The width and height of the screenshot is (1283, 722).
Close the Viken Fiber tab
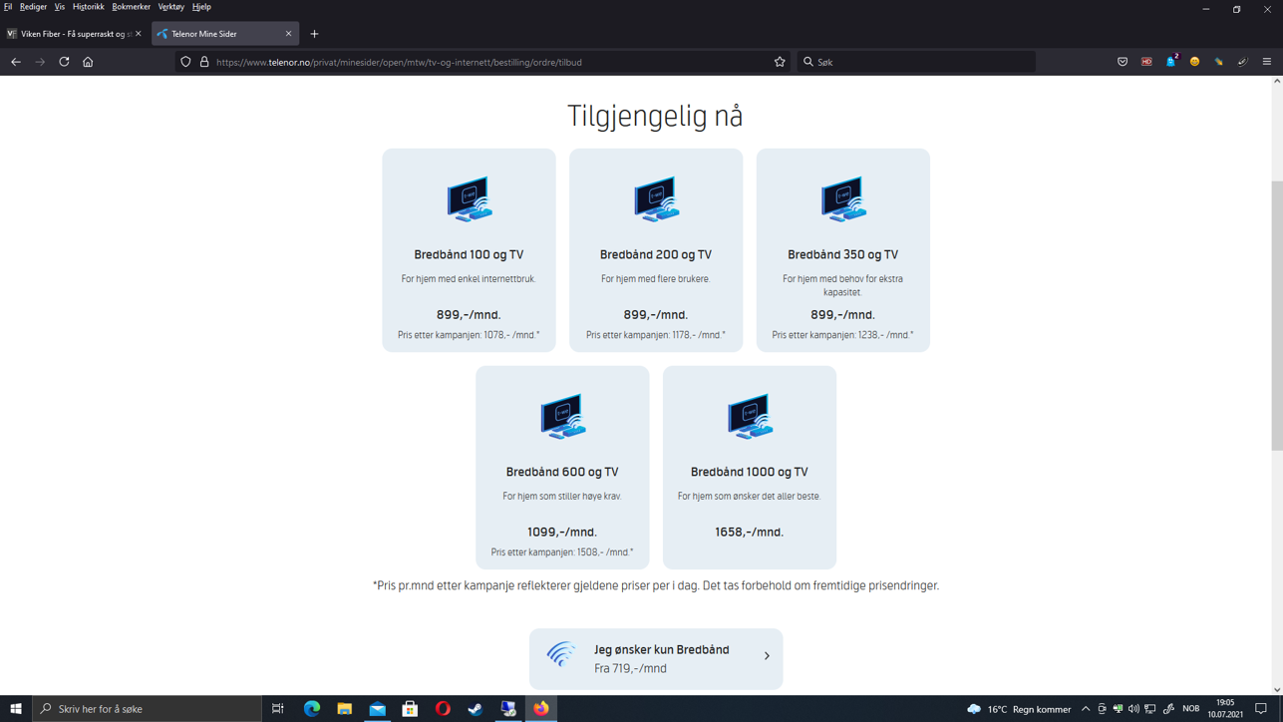tap(138, 34)
